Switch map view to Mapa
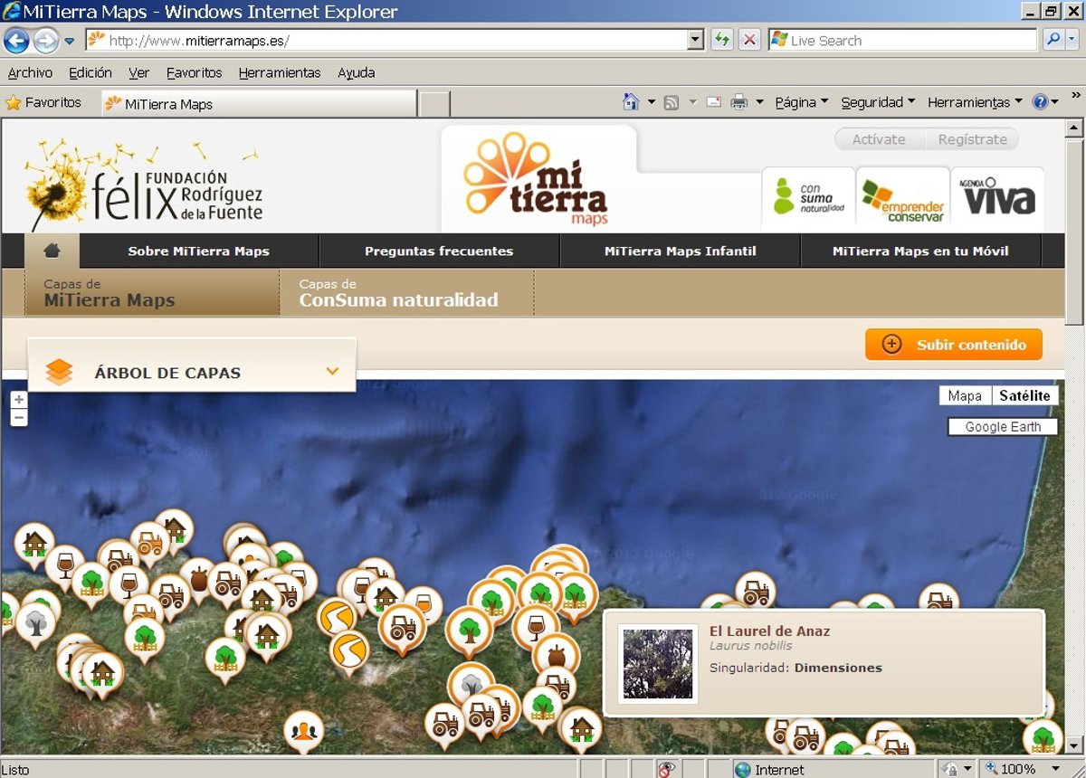The image size is (1086, 778). click(965, 395)
